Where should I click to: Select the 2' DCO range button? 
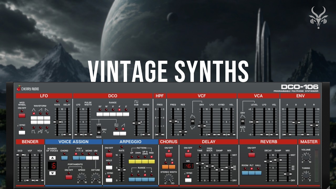tap(126, 114)
